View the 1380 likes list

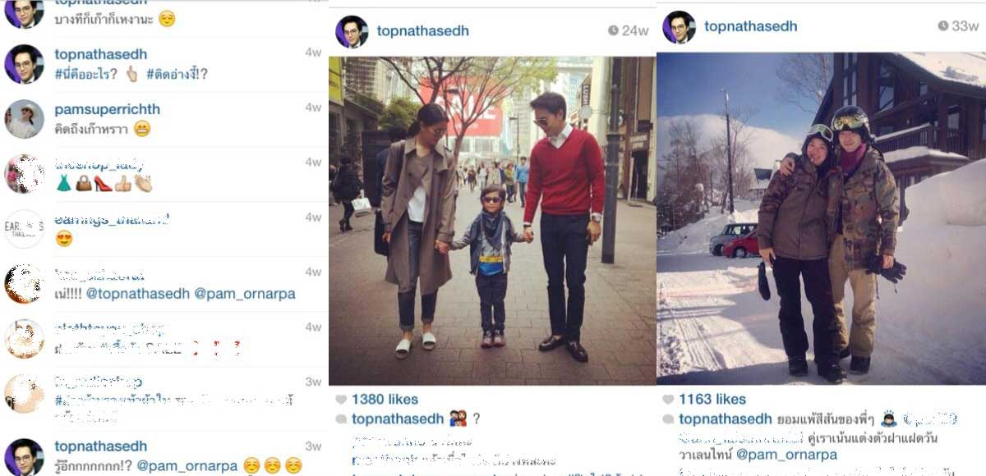point(385,400)
